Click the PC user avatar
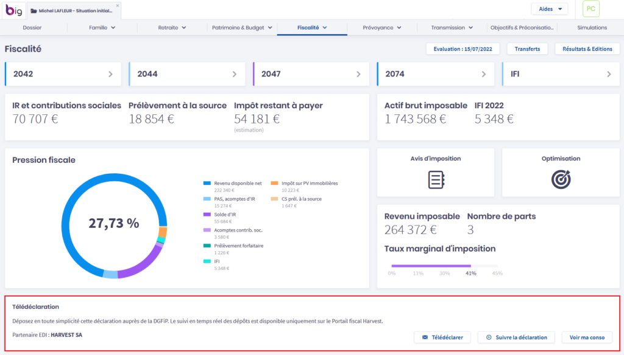 coord(590,10)
